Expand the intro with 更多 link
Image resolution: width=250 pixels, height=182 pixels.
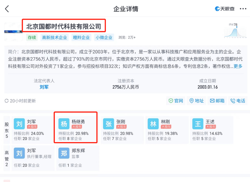238,66
